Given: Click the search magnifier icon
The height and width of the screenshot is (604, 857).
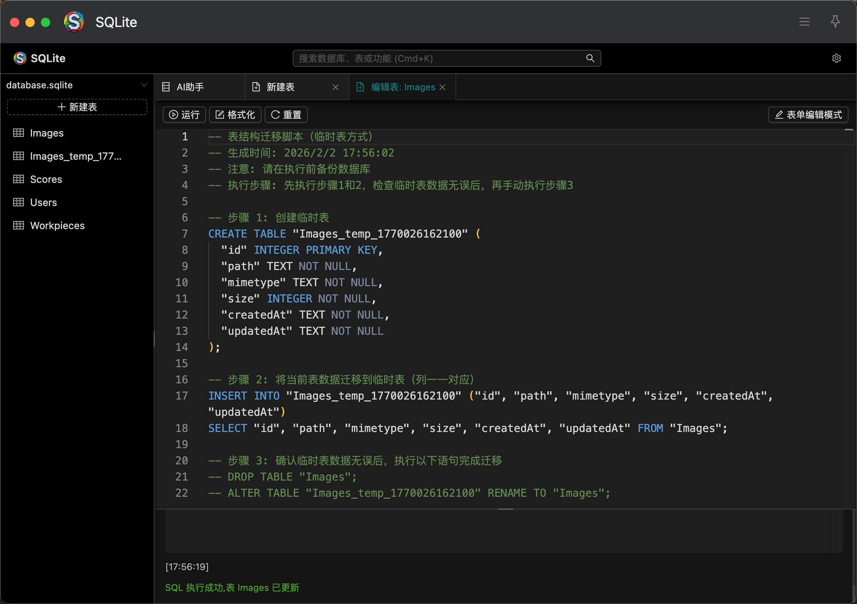Looking at the screenshot, I should (590, 58).
